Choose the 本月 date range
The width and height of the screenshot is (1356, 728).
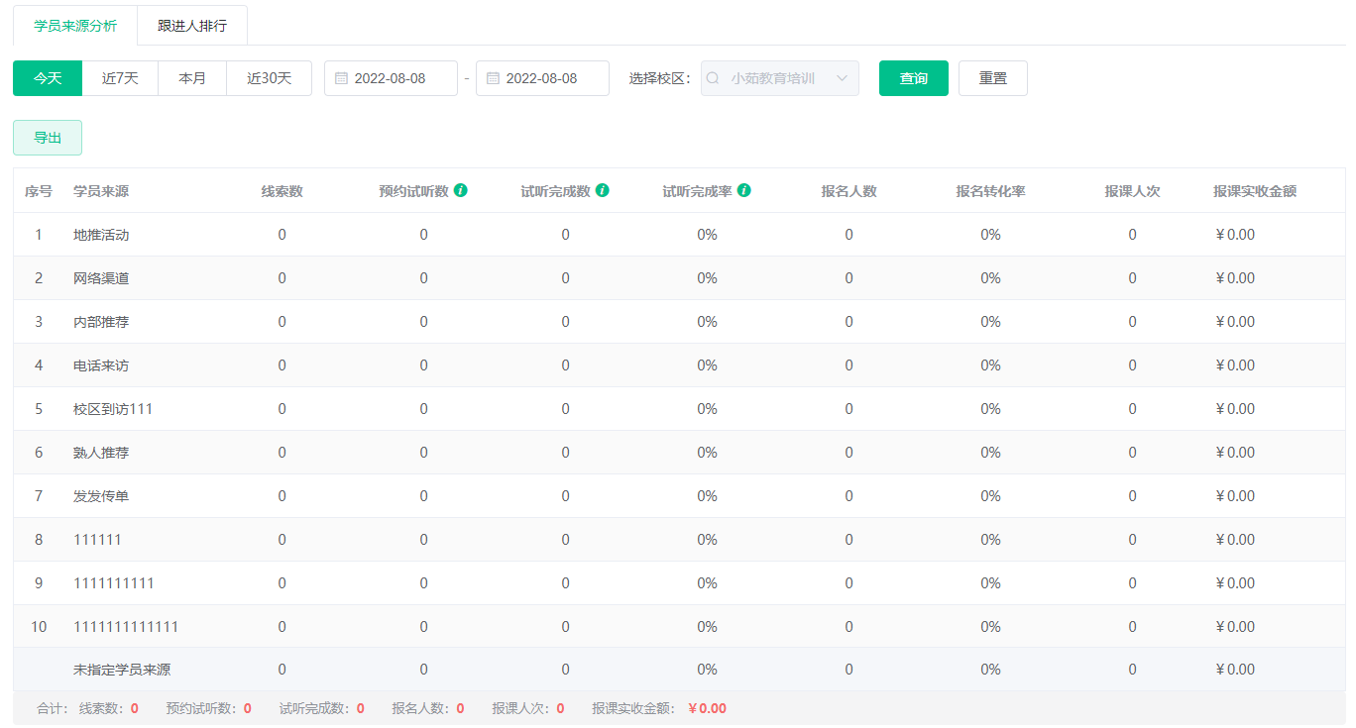point(192,78)
